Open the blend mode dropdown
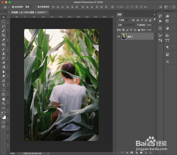 click(x=127, y=25)
